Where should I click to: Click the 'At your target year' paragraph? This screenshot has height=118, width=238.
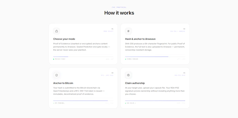(155, 91)
